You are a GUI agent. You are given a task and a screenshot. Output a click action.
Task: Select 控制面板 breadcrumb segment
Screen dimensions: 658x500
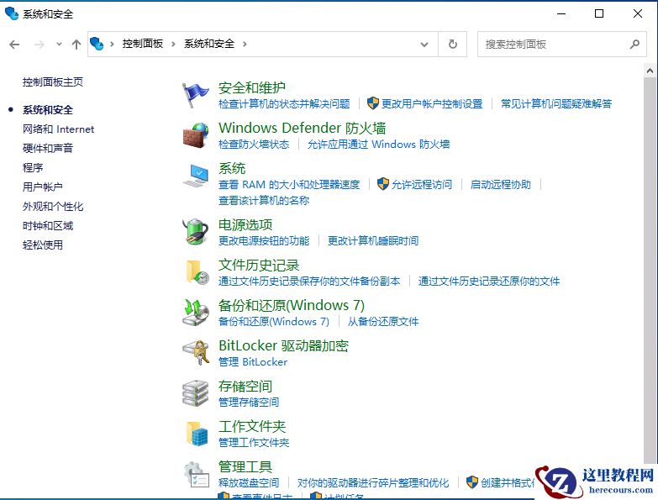pos(143,44)
